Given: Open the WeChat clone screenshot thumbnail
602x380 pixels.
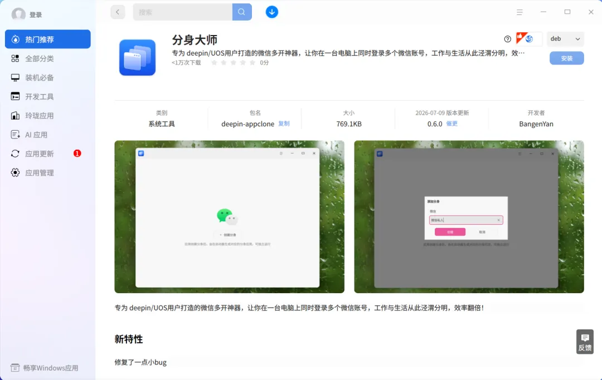Looking at the screenshot, I should pos(229,217).
